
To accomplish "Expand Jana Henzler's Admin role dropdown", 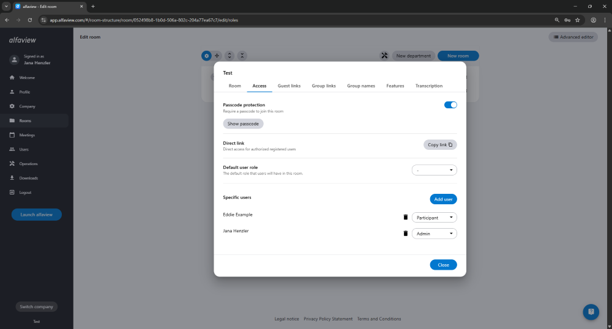I will 435,233.
